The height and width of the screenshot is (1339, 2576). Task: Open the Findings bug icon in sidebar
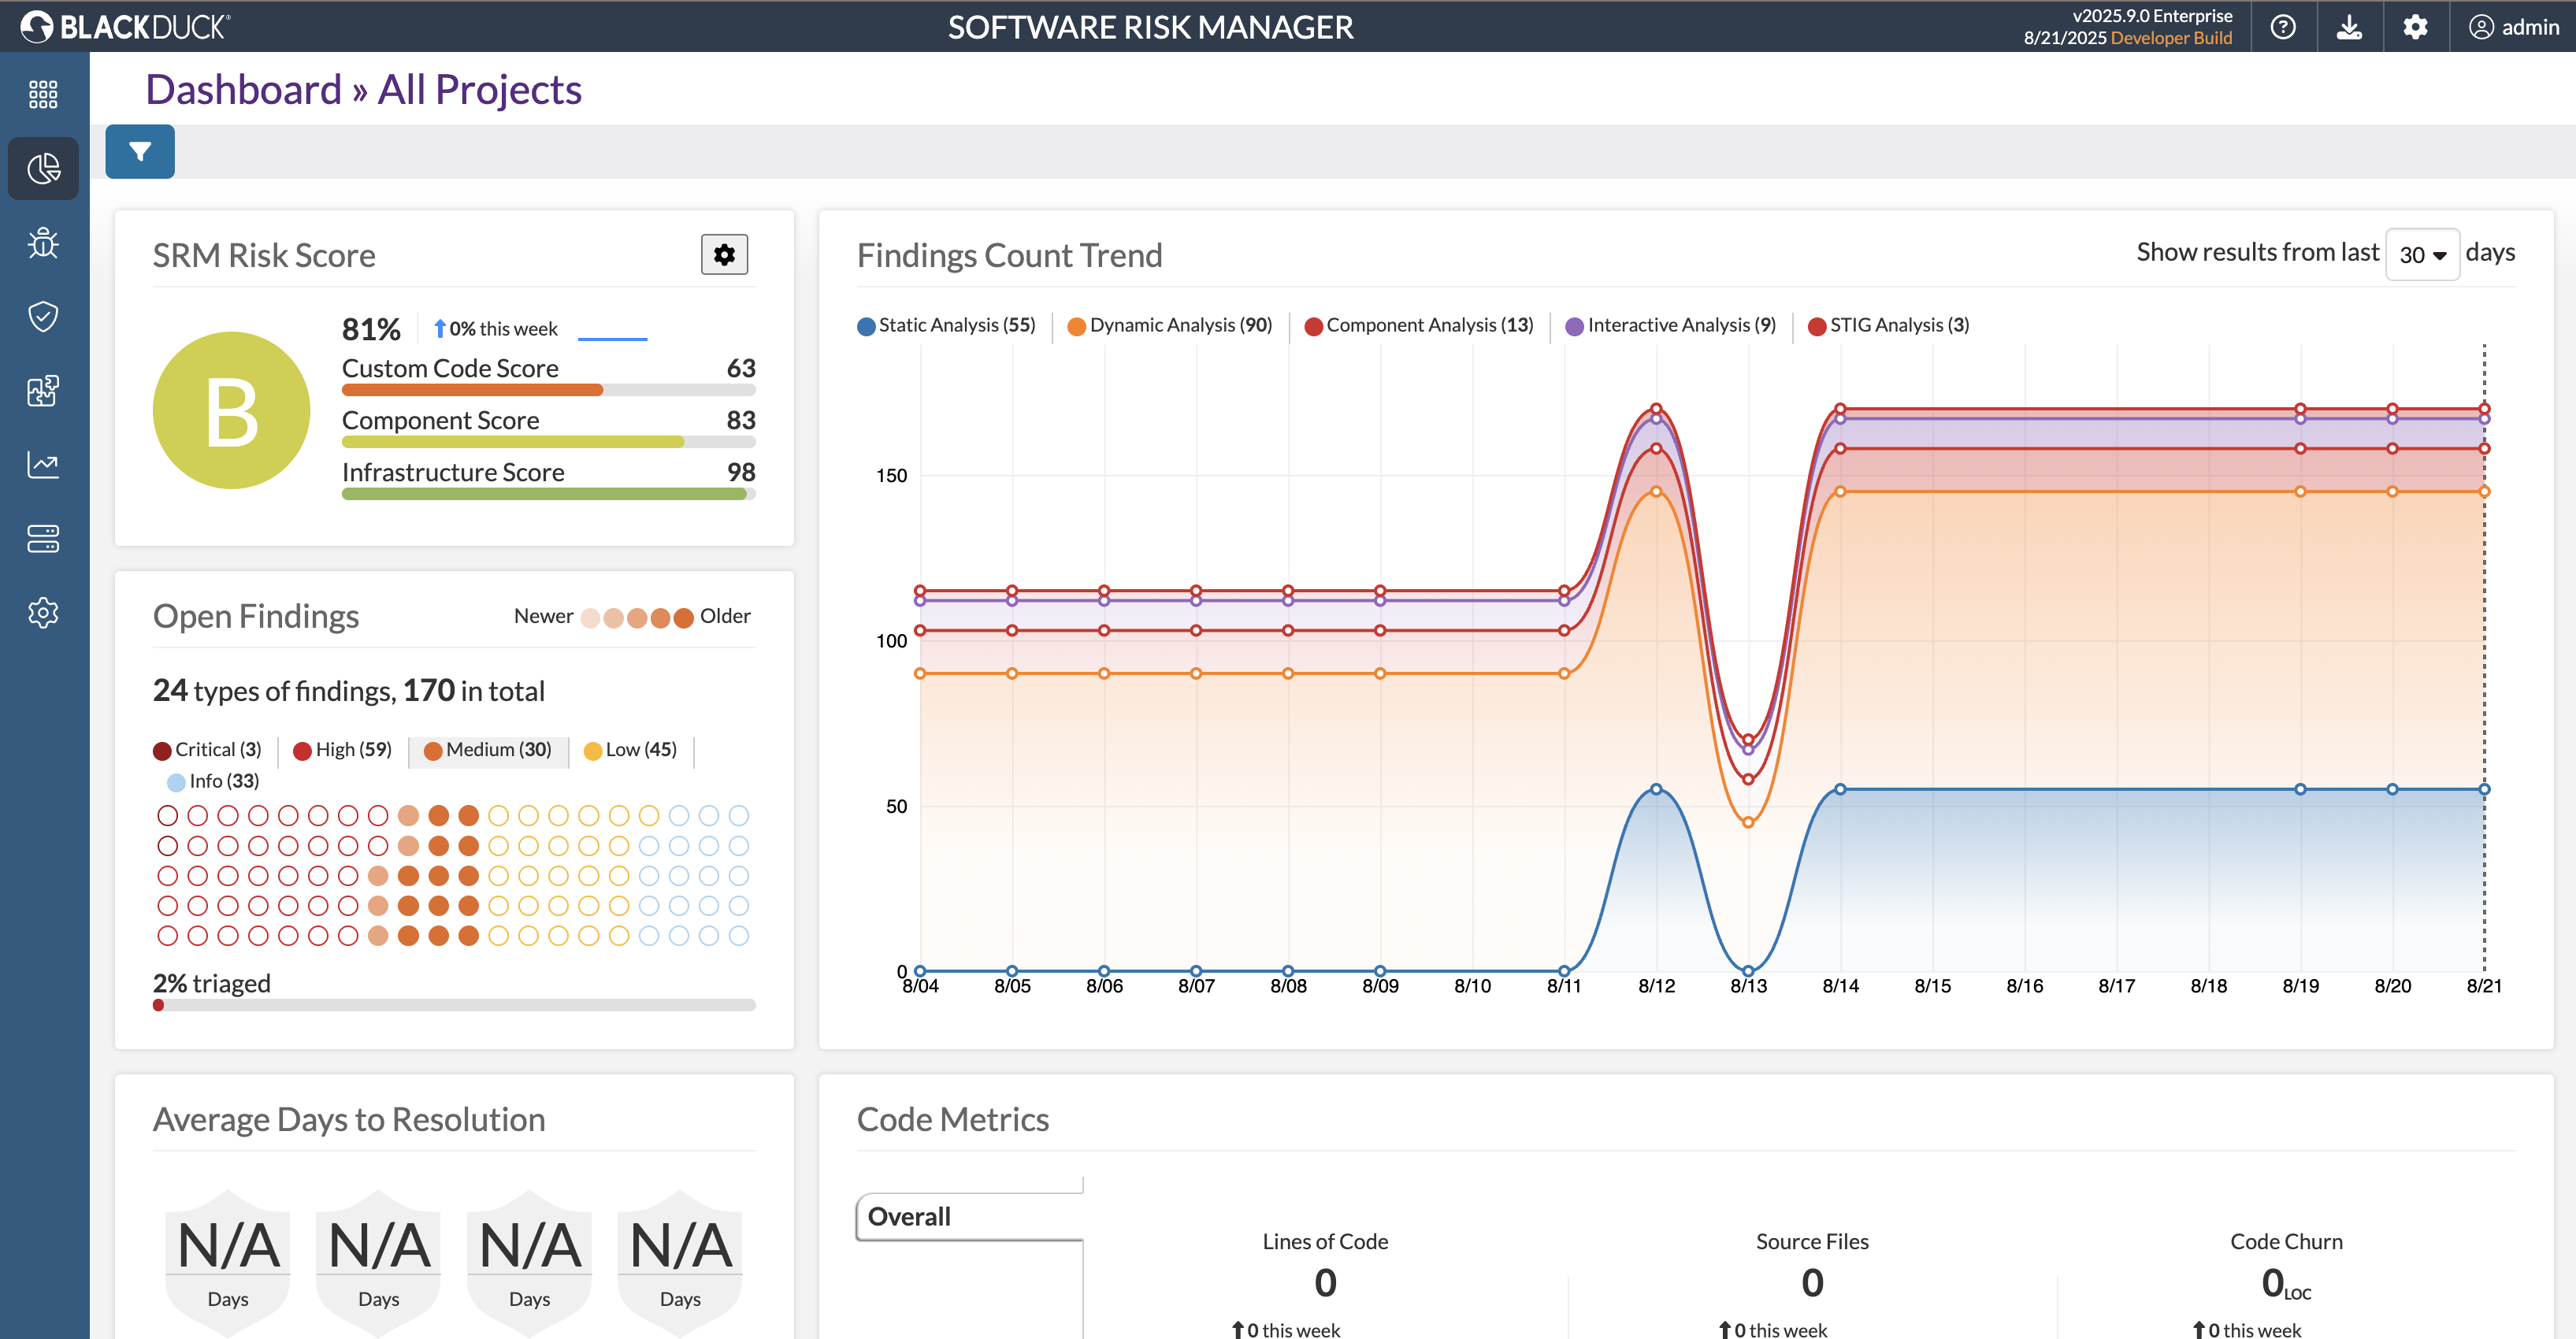click(43, 242)
